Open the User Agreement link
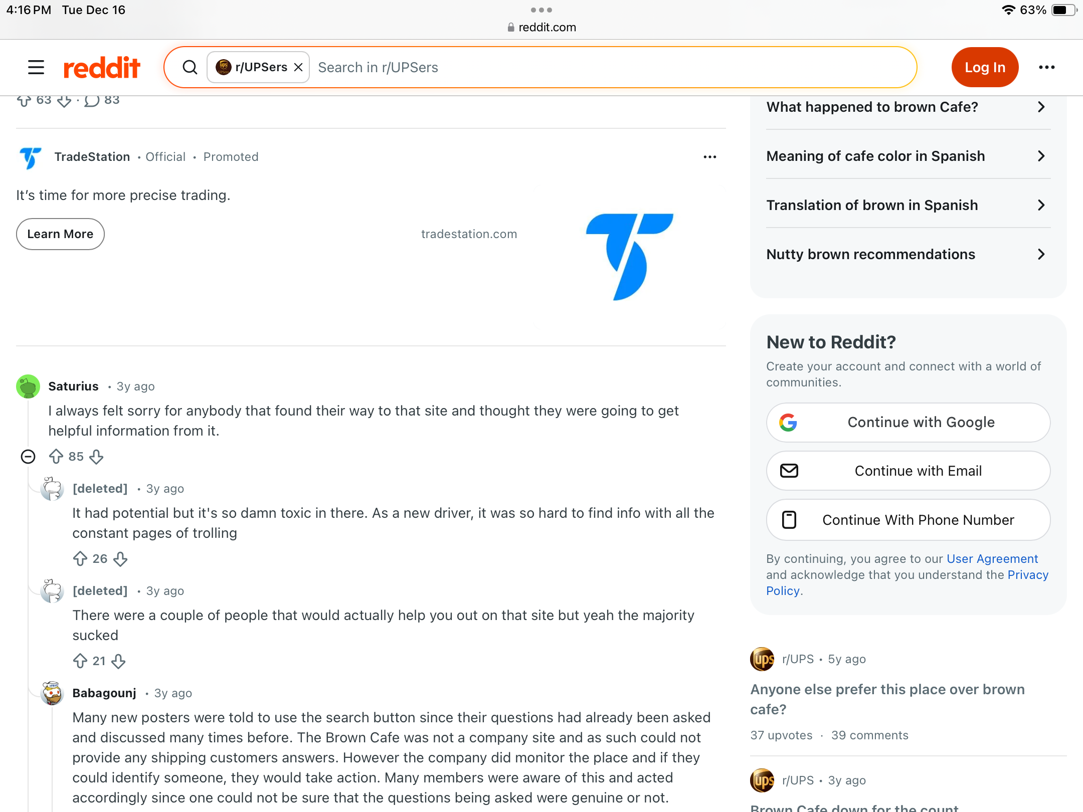This screenshot has height=812, width=1083. 992,559
